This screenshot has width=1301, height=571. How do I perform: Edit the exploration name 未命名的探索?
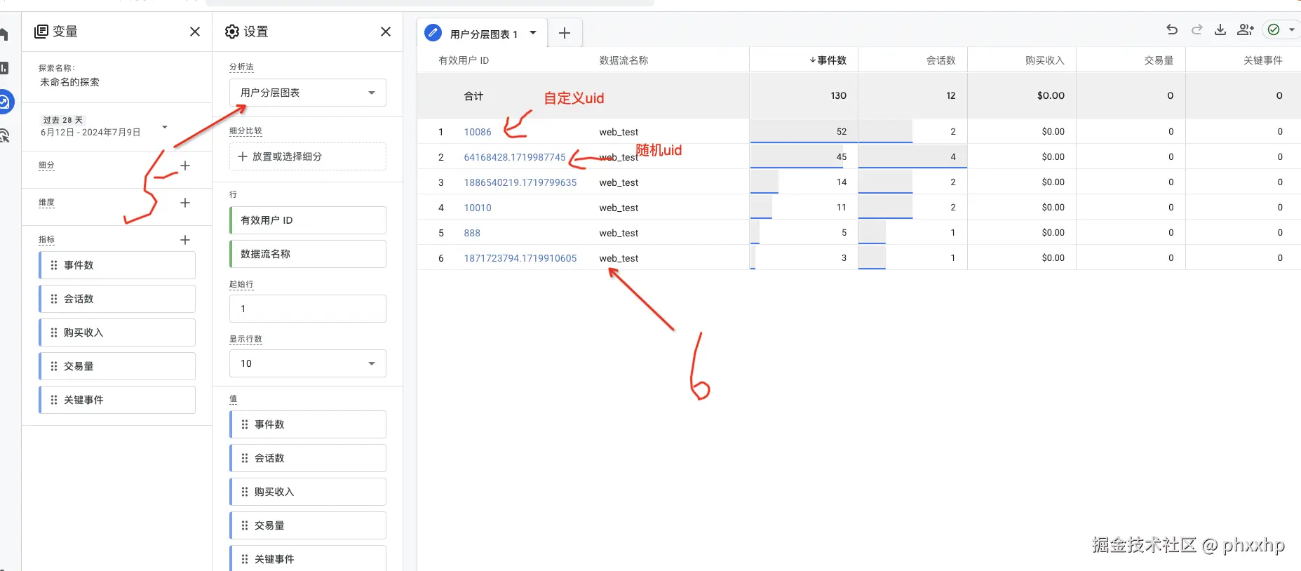69,82
